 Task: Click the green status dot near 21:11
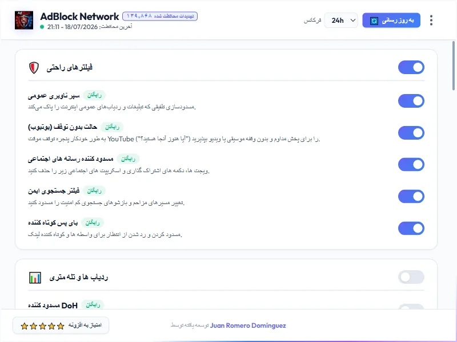click(x=42, y=27)
